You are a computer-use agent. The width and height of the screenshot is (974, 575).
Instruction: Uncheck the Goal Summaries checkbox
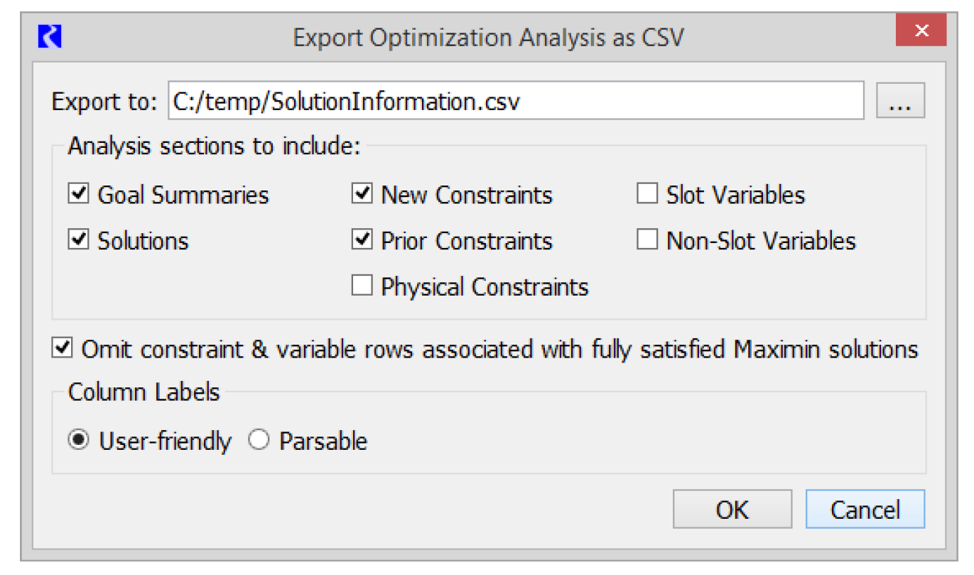point(78,194)
